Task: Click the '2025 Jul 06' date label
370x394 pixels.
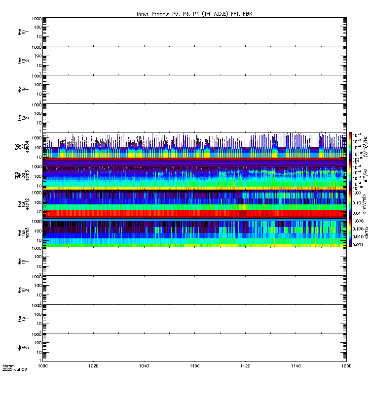Action: pyautogui.click(x=14, y=369)
